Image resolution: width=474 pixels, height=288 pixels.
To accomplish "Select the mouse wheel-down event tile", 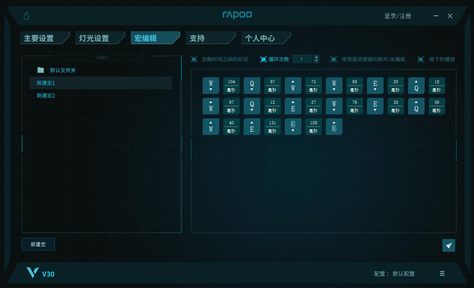I will pyautogui.click(x=293, y=126).
